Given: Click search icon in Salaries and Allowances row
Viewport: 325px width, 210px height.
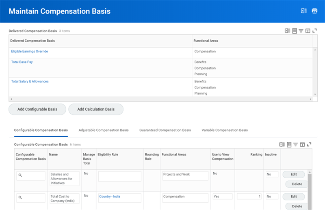Looking at the screenshot, I should tap(20, 175).
